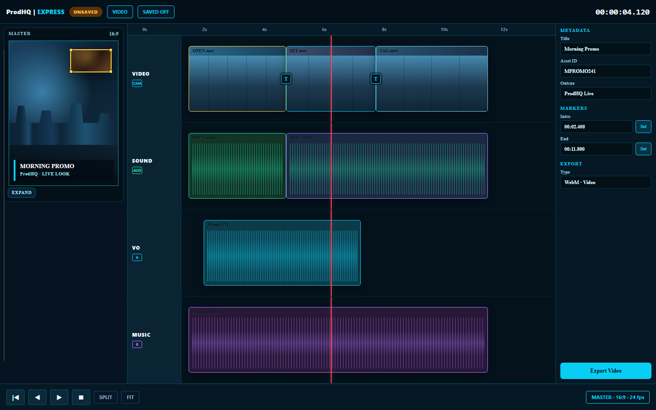Set the End marker time
The width and height of the screenshot is (656, 410).
643,149
